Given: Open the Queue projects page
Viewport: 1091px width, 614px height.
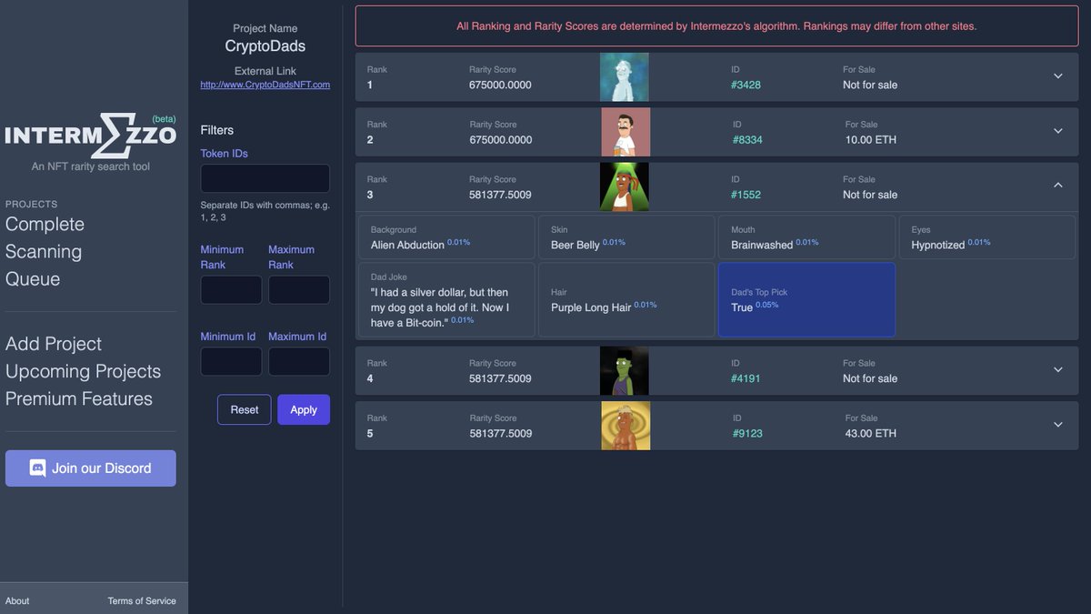Looking at the screenshot, I should coord(33,278).
